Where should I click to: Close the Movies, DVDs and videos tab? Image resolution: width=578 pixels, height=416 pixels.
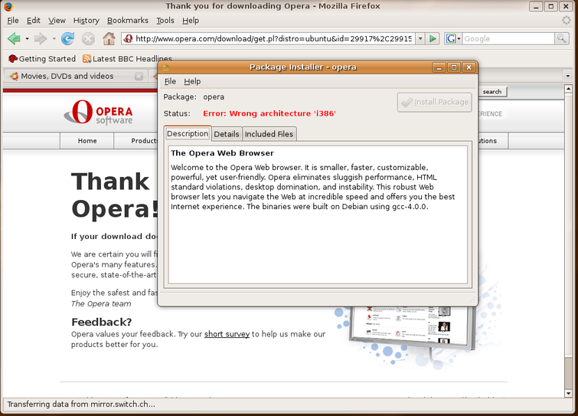[139, 77]
